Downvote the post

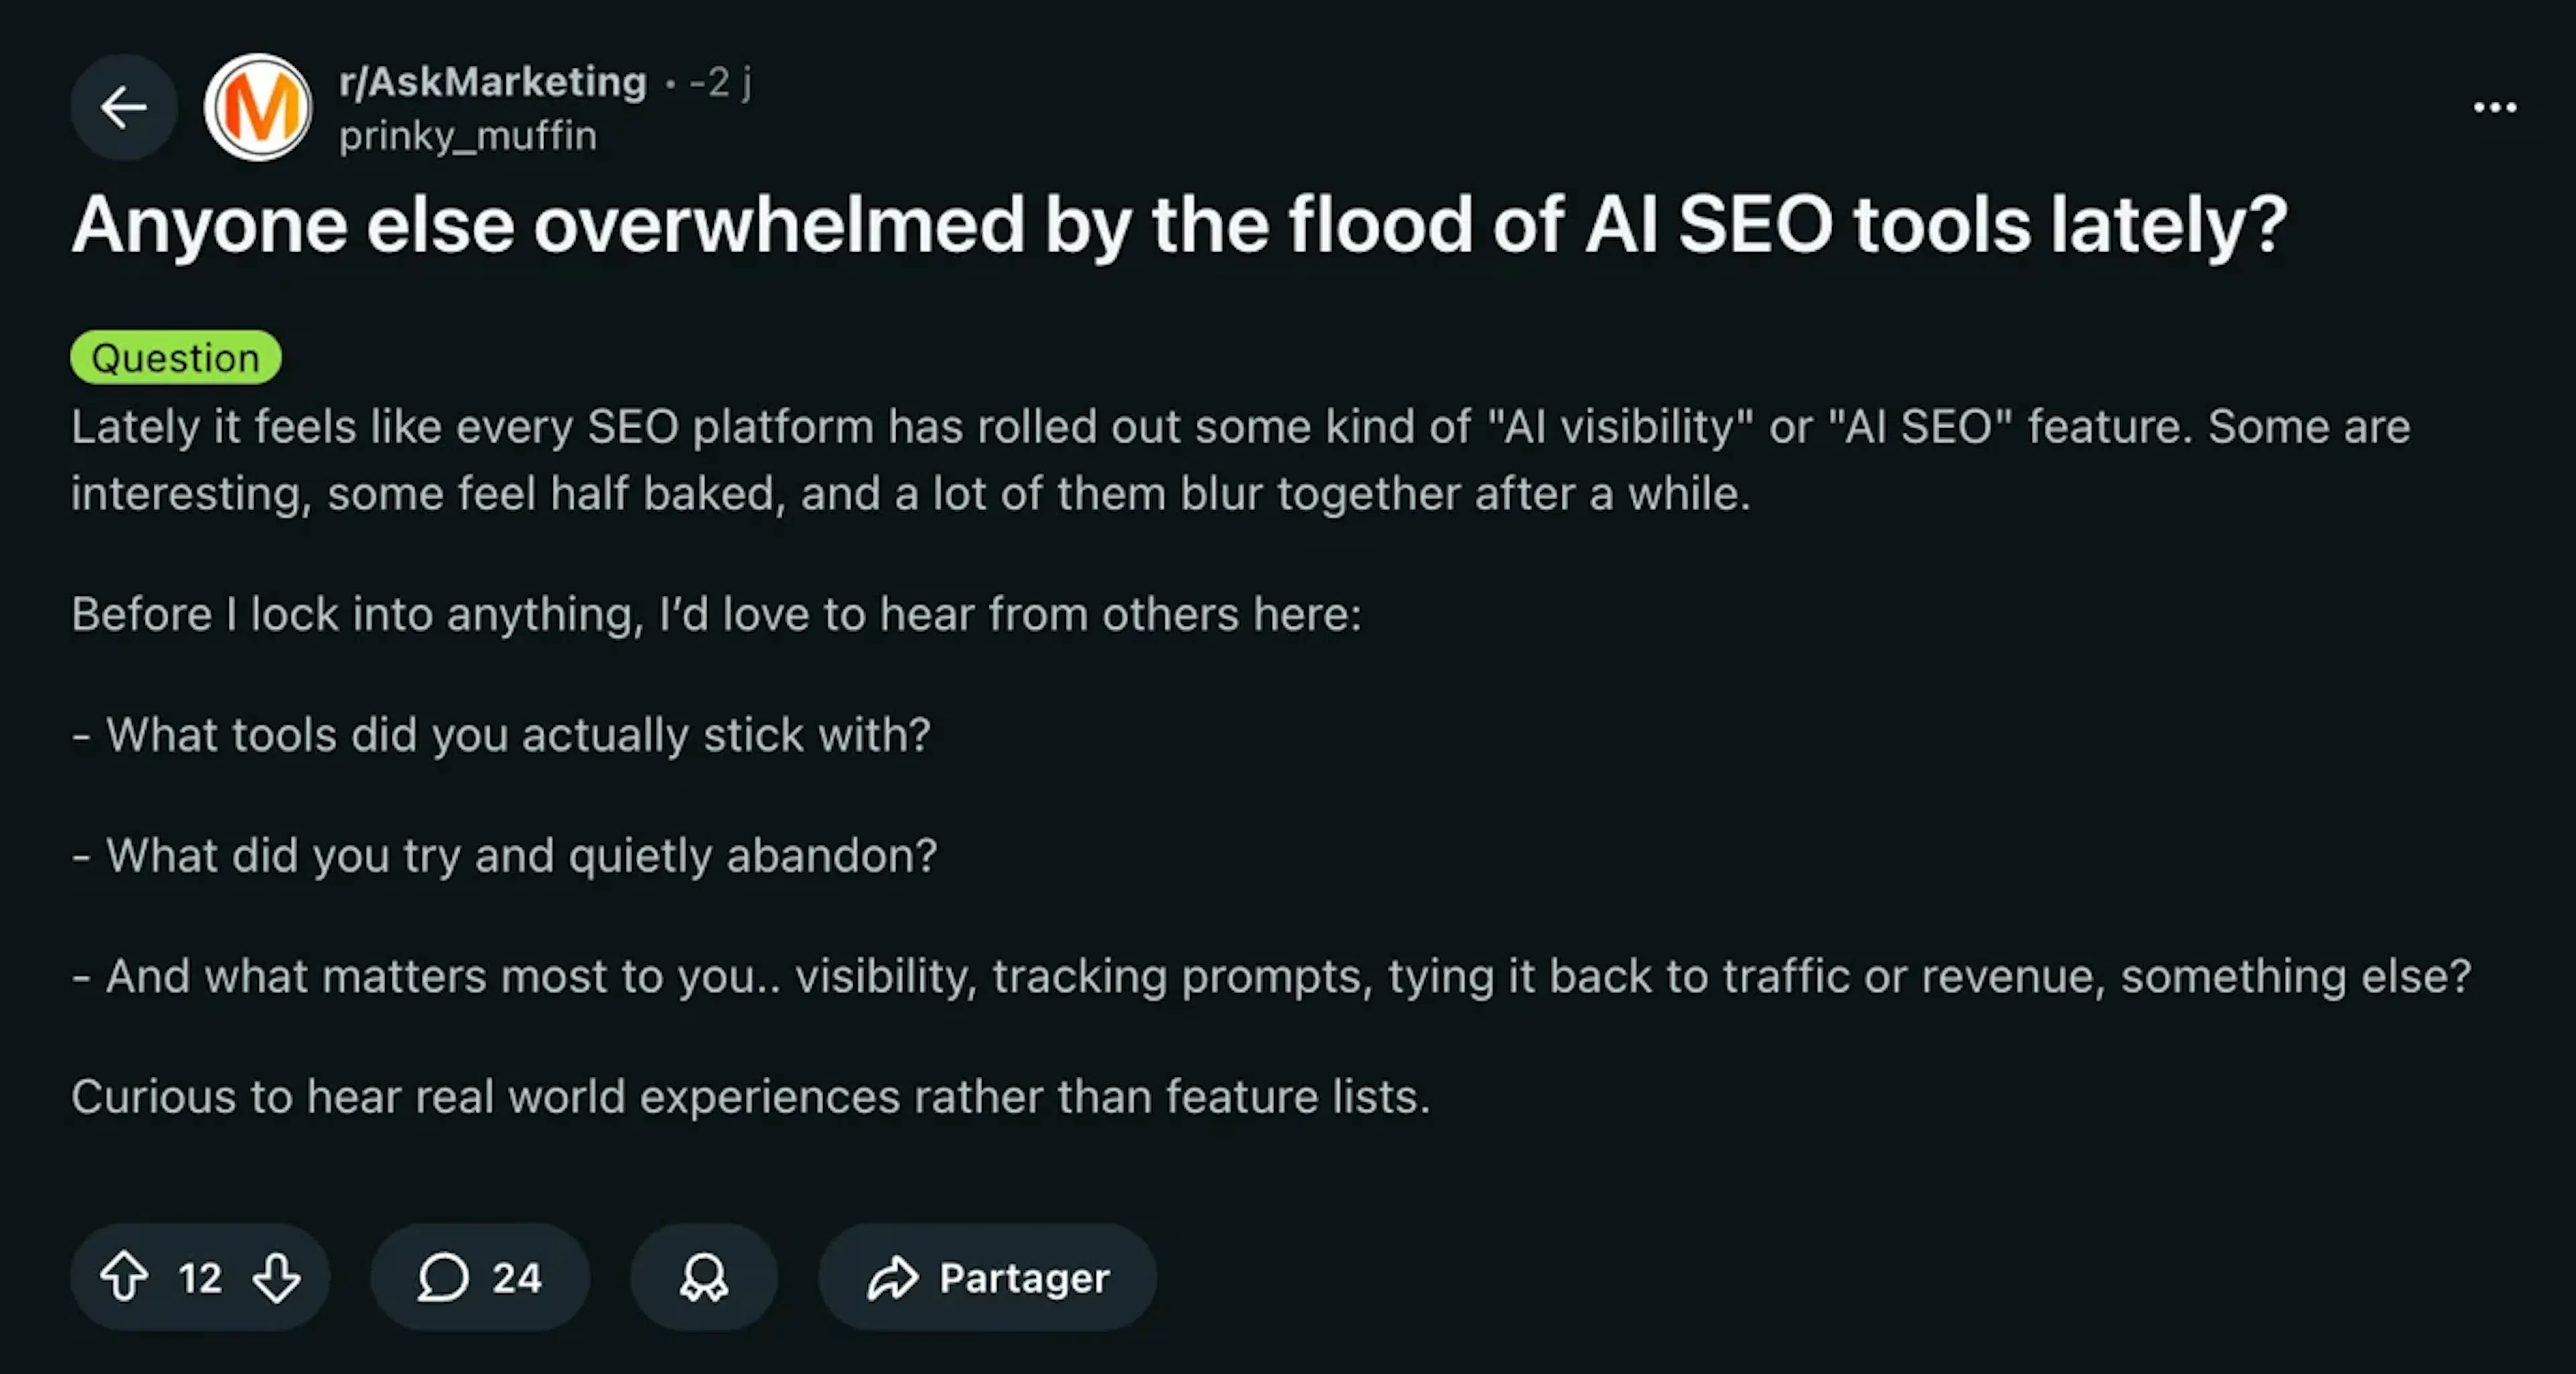point(276,1277)
